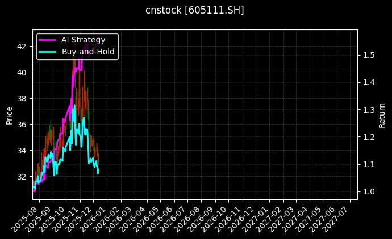Click the chart title cnstock [605111.SH]
The height and width of the screenshot is (239, 392).
[x=195, y=10]
